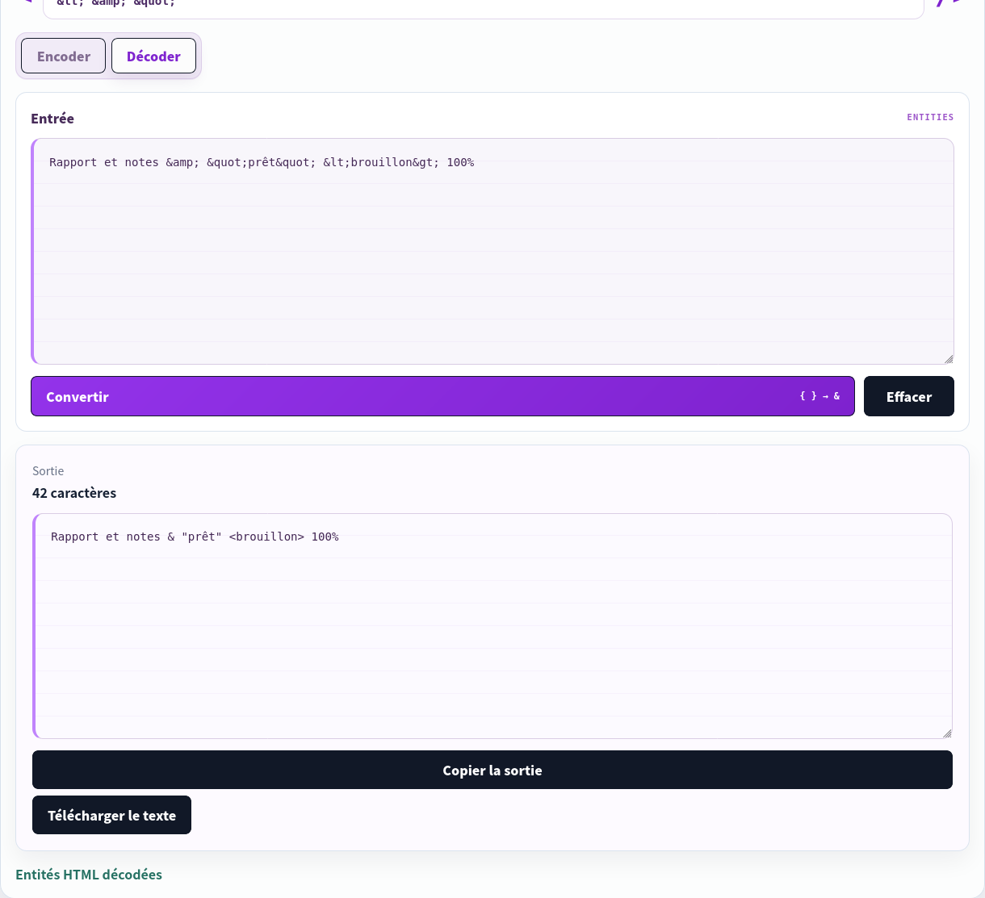Click the 'Sortie' label
This screenshot has width=985, height=898.
tap(48, 471)
